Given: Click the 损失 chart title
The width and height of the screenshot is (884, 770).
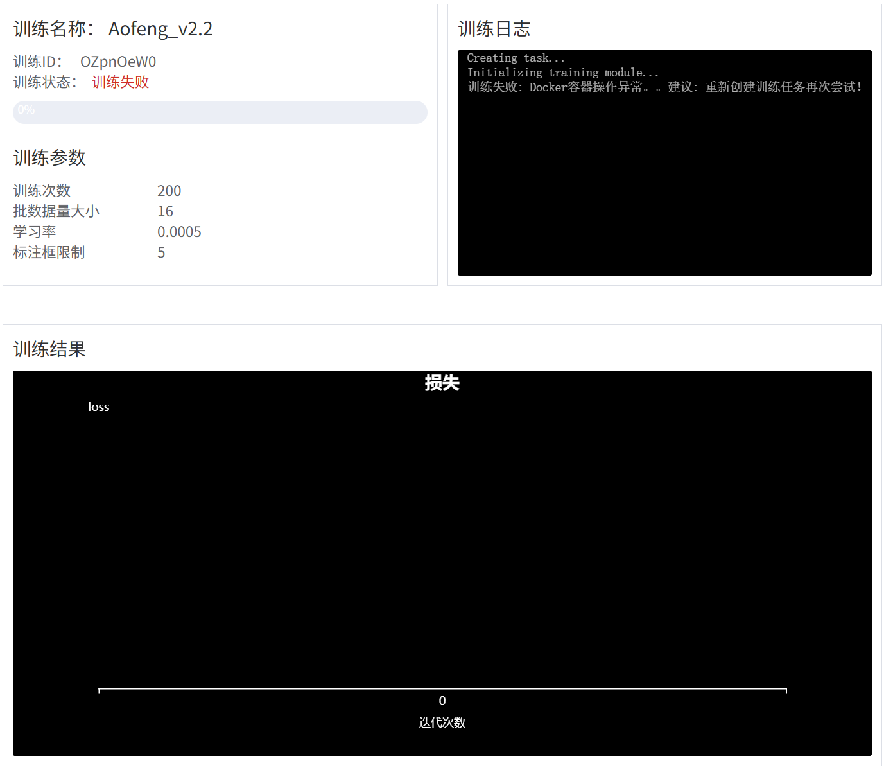Looking at the screenshot, I should [442, 383].
